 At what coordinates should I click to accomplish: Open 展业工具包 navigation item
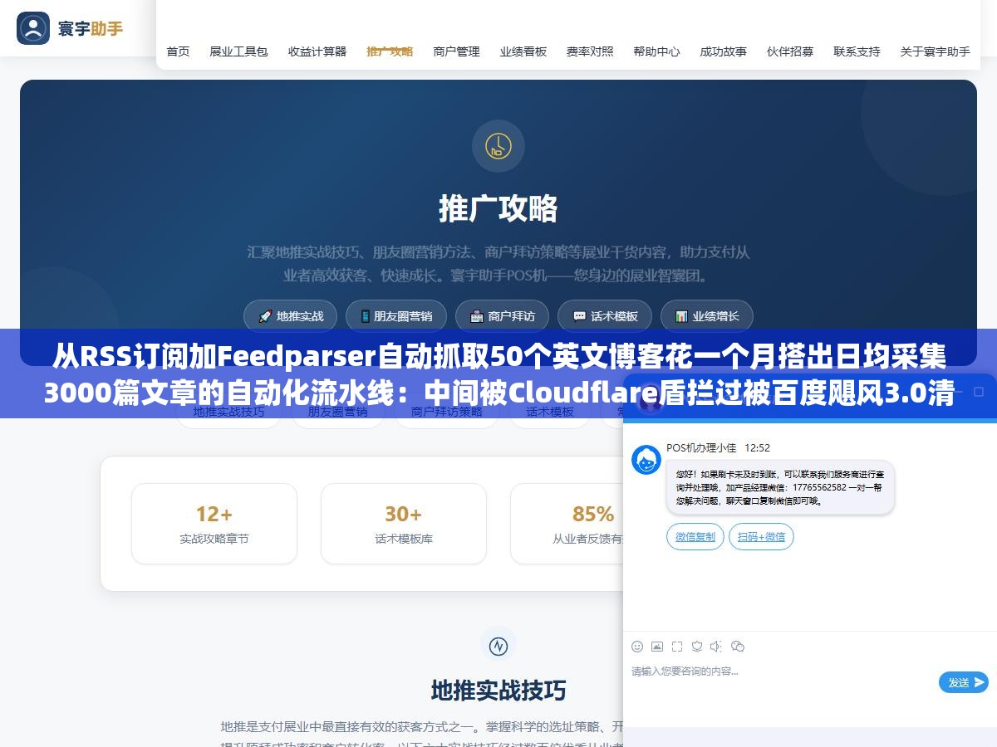point(238,51)
